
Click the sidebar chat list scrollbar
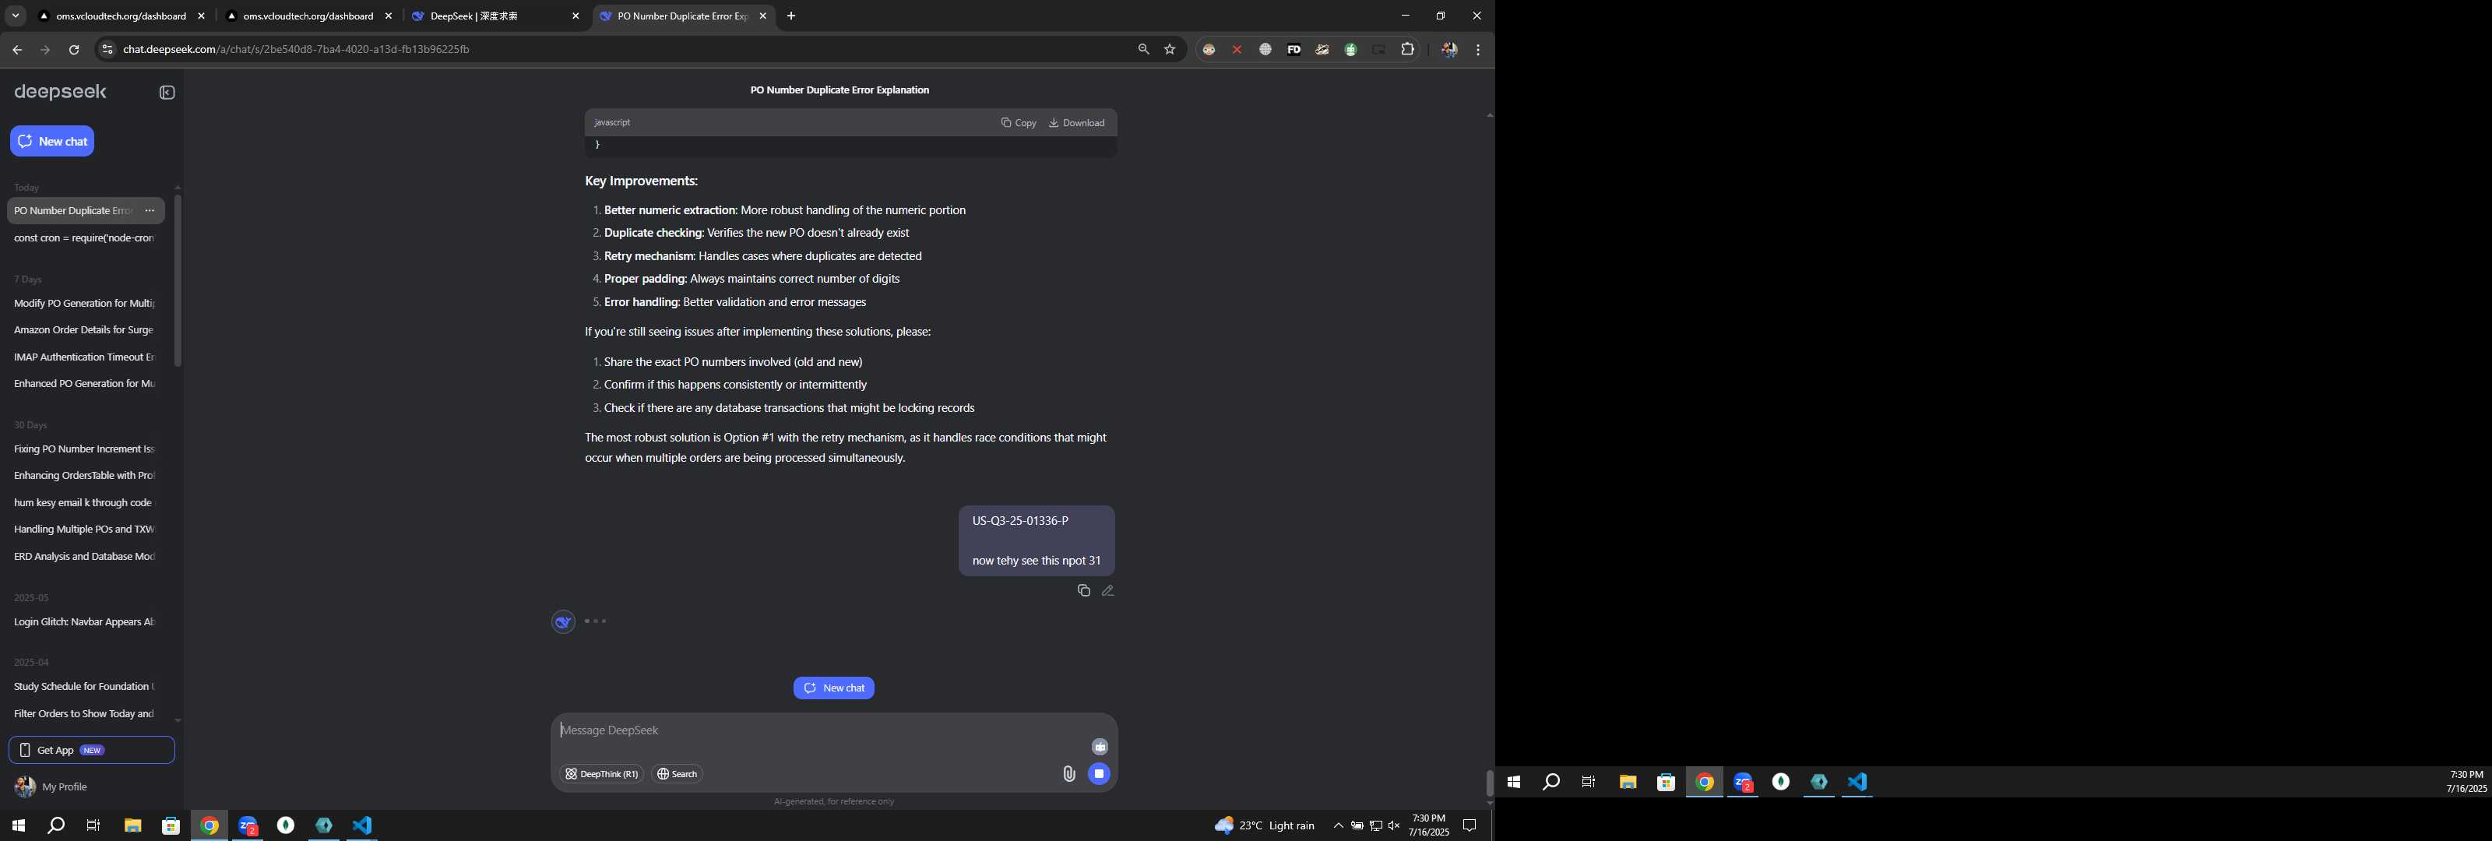[x=177, y=280]
